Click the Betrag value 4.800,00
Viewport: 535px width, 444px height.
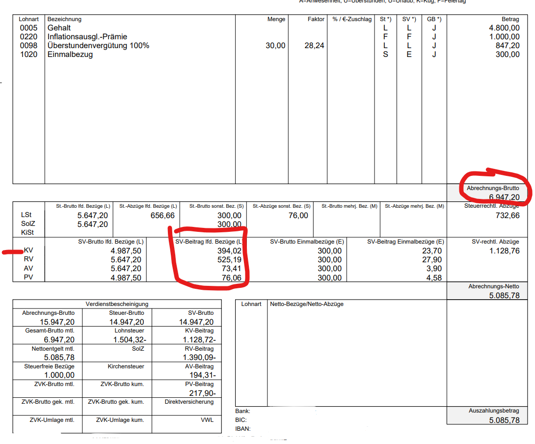click(x=504, y=28)
